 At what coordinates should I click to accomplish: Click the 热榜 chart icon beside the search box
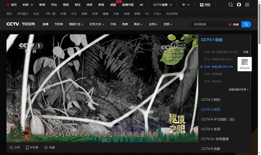click(231, 24)
